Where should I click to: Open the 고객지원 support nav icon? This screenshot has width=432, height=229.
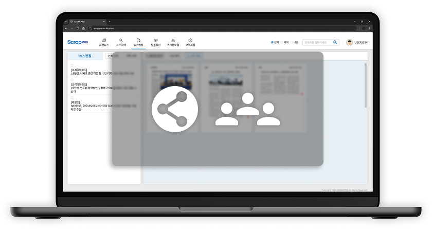click(190, 40)
